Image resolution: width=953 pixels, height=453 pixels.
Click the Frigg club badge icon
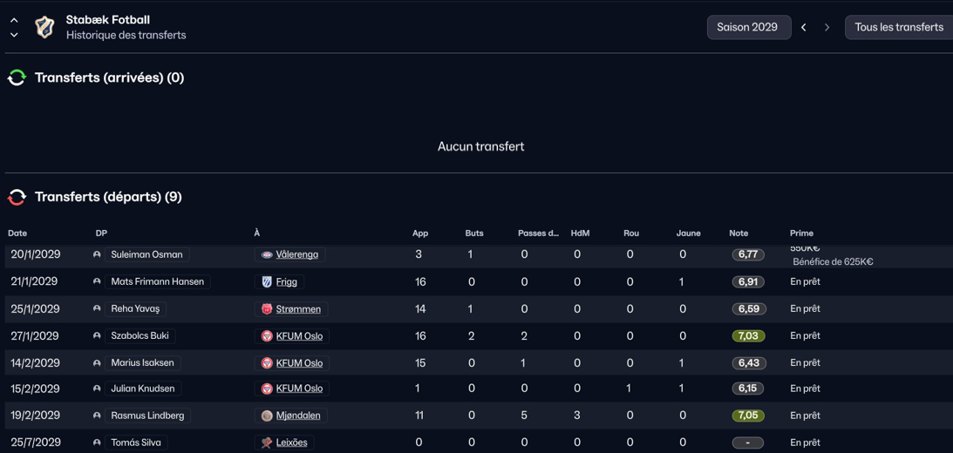(267, 282)
